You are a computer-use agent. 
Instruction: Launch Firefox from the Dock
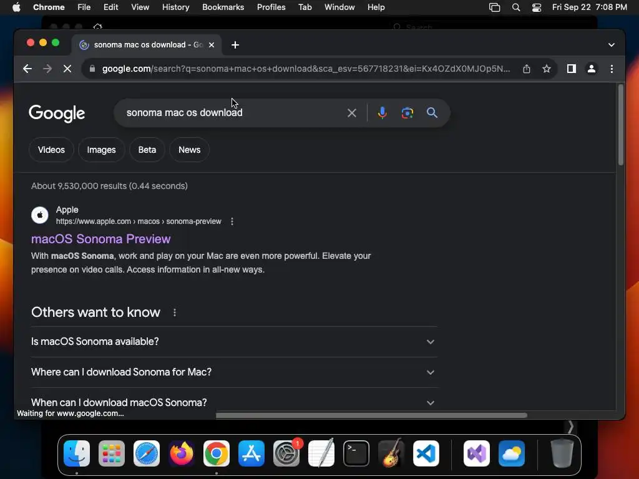182,453
